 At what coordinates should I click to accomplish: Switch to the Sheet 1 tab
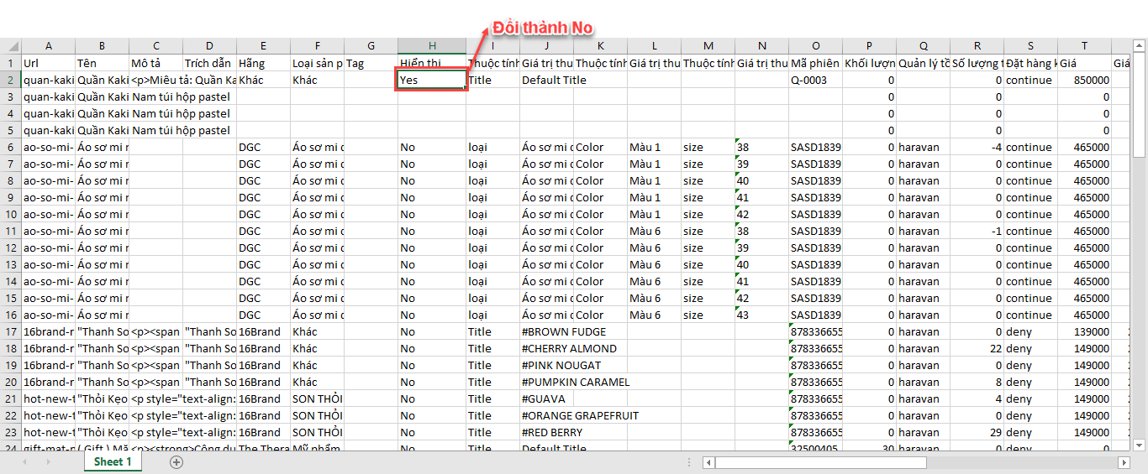113,462
